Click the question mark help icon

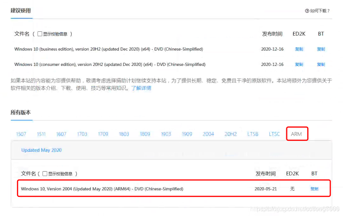click(x=307, y=11)
